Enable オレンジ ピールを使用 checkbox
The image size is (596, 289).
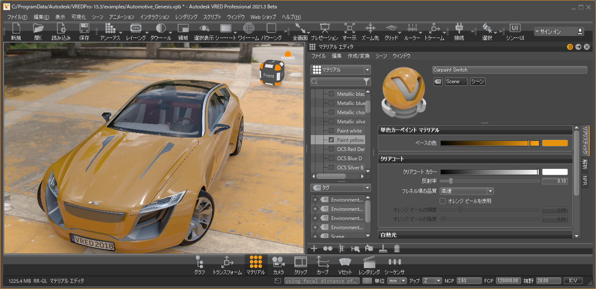(x=443, y=201)
